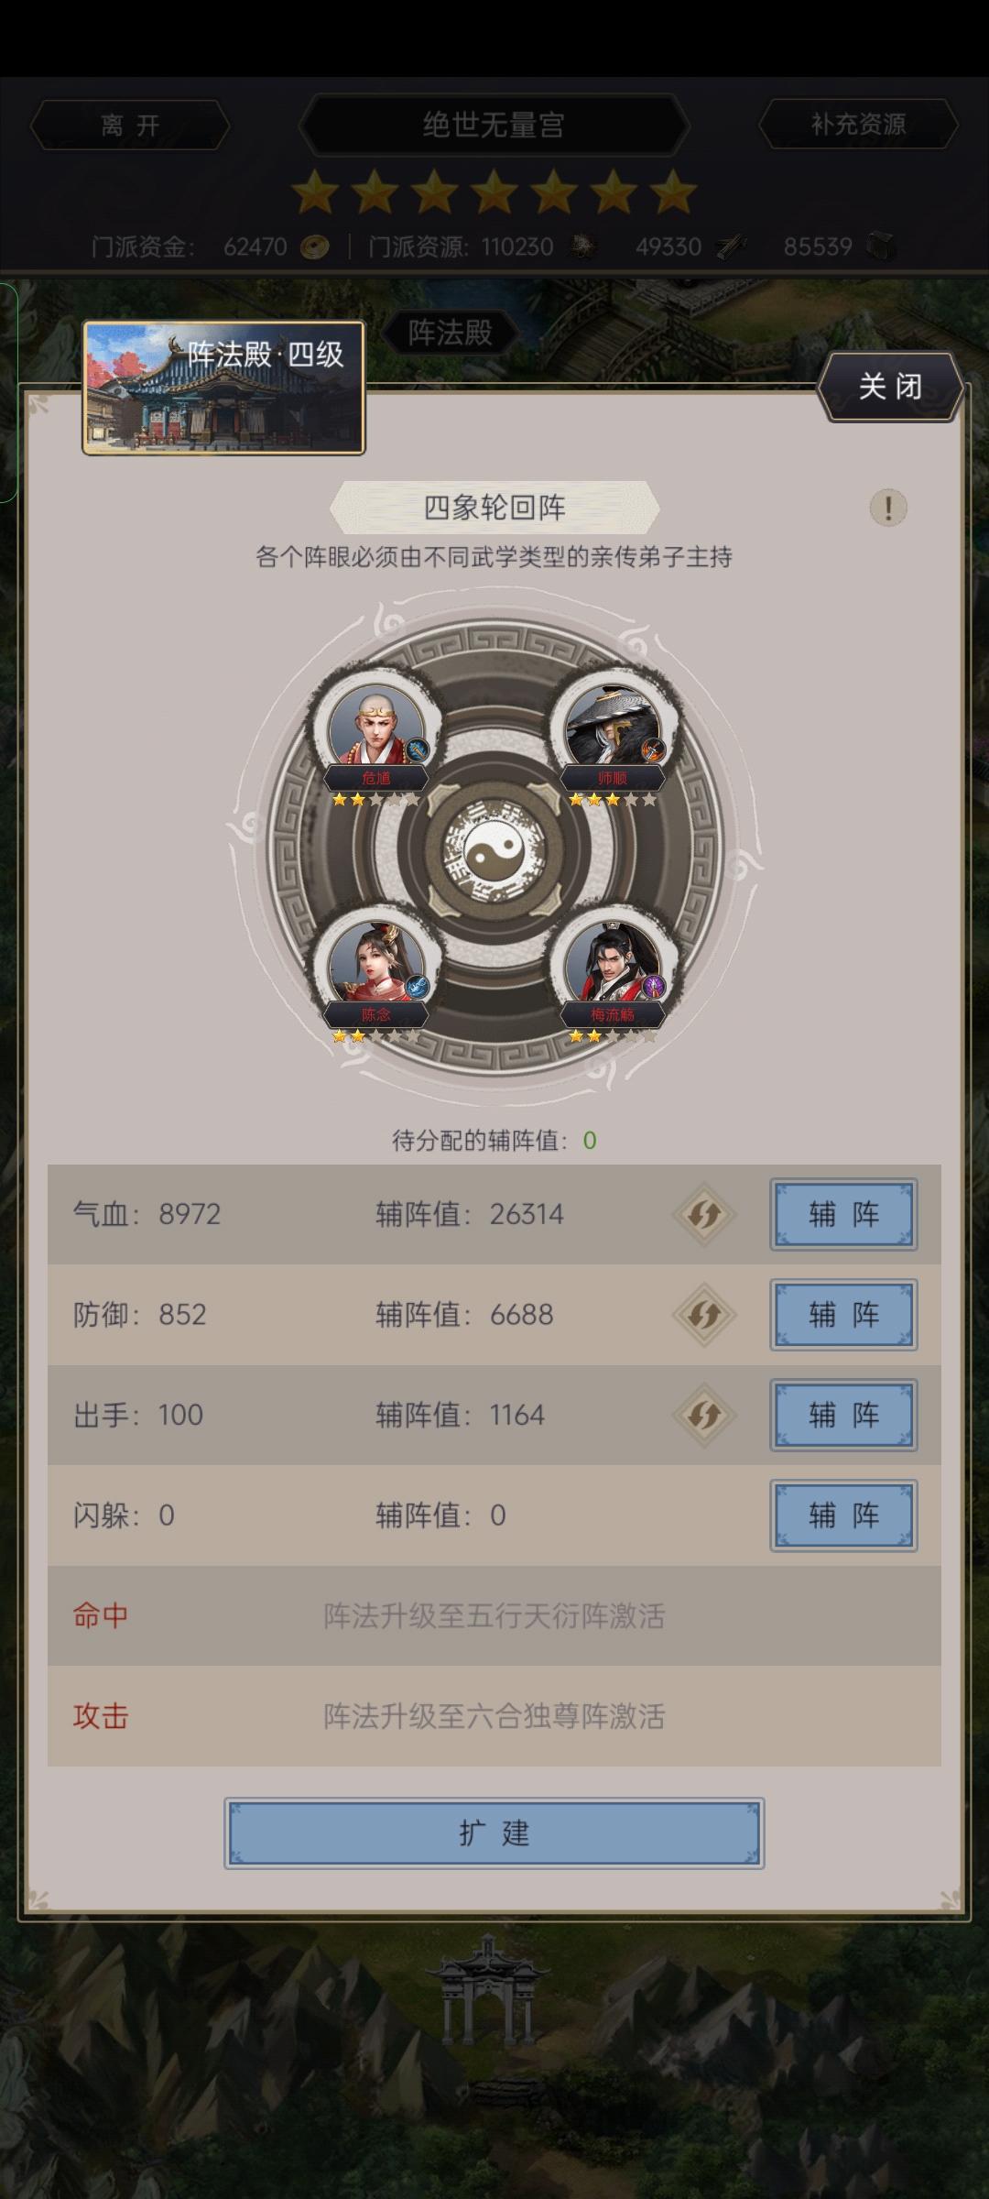
Task: Click the swap icon in 出手 row
Action: pyautogui.click(x=704, y=1415)
